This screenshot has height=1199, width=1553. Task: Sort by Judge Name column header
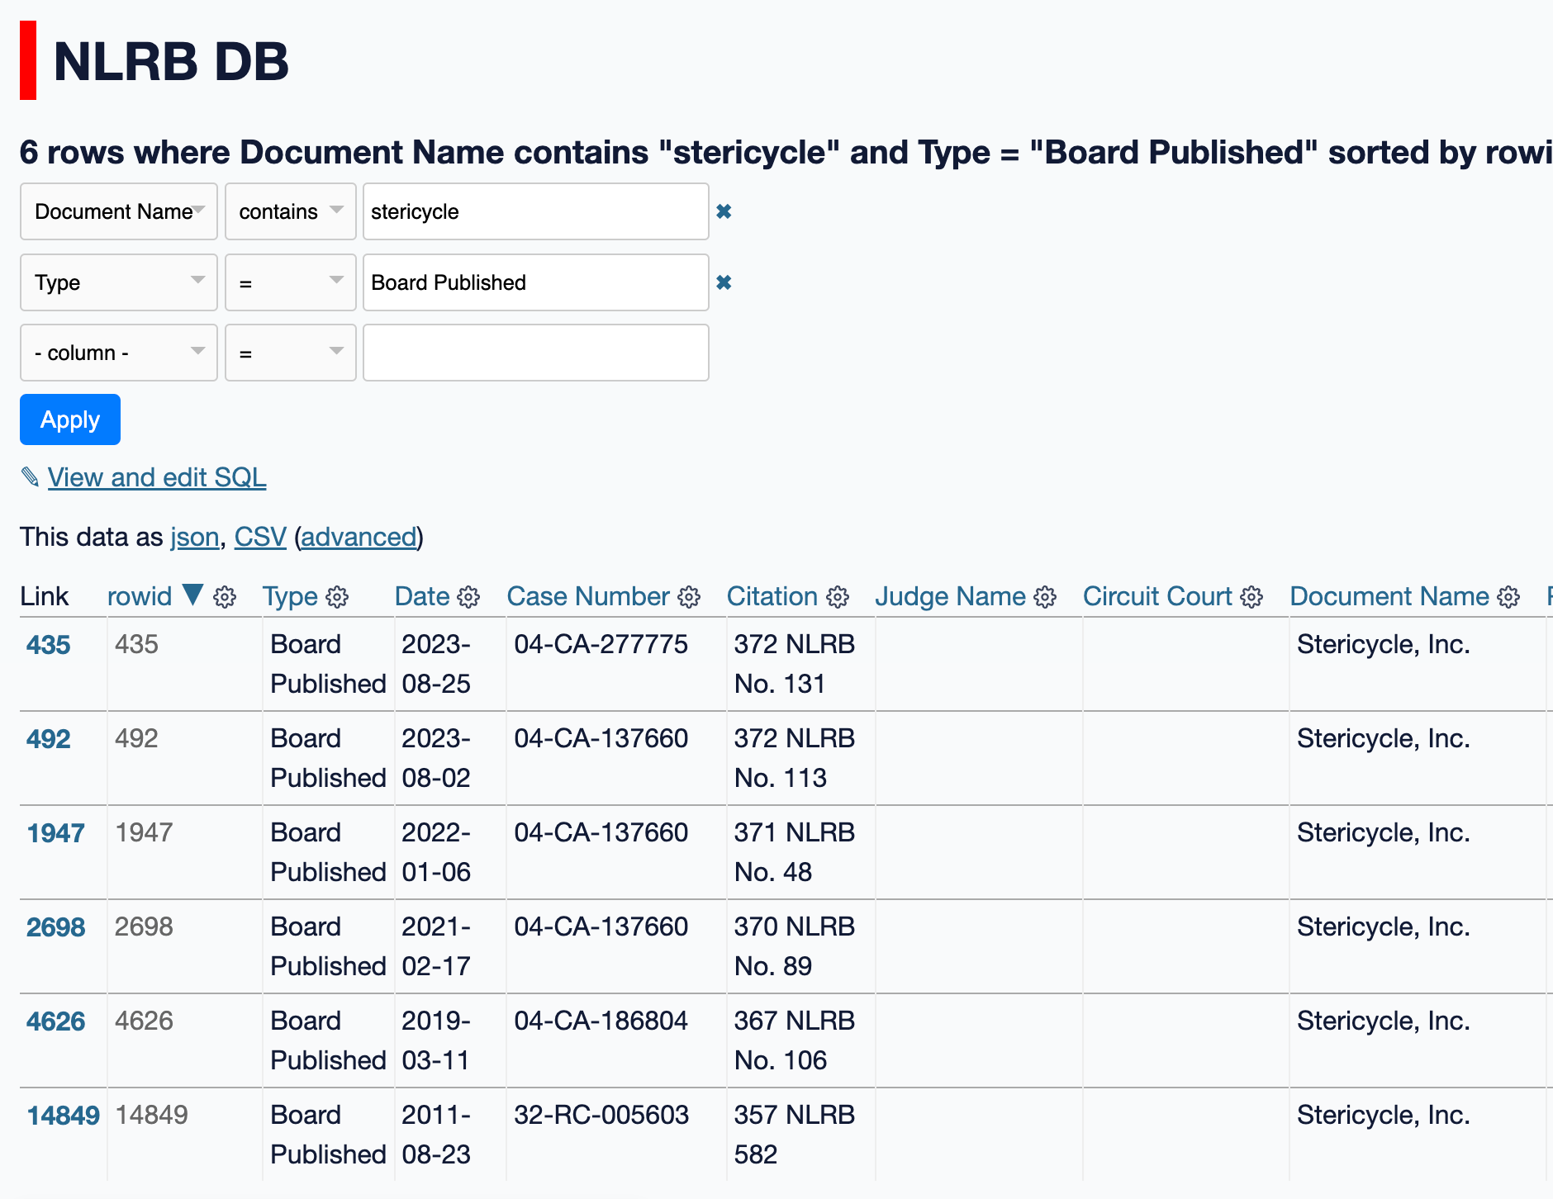[x=950, y=596]
